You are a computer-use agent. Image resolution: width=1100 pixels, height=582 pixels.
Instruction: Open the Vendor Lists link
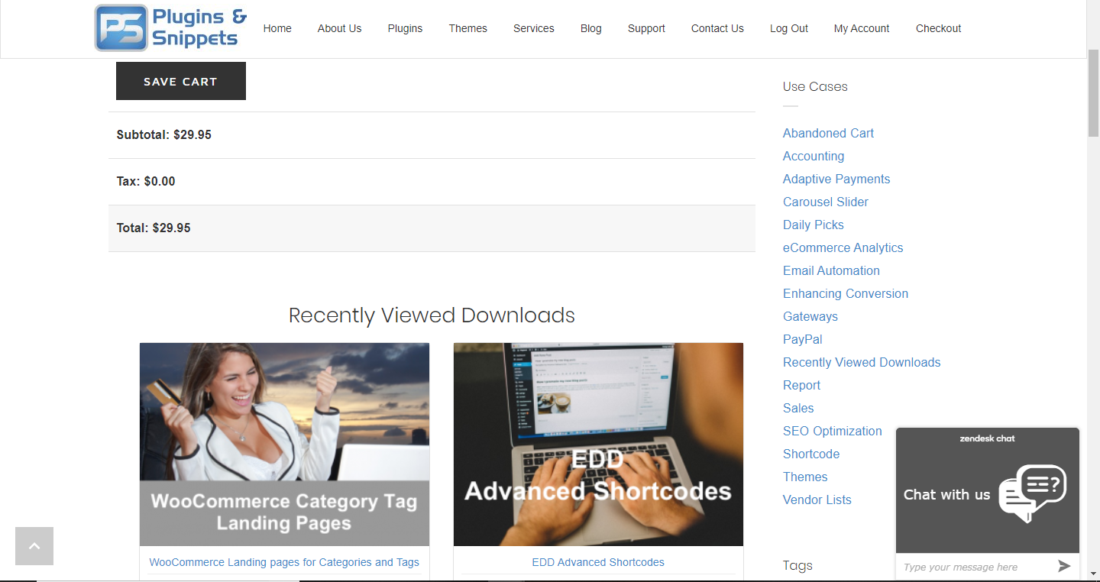pyautogui.click(x=817, y=500)
